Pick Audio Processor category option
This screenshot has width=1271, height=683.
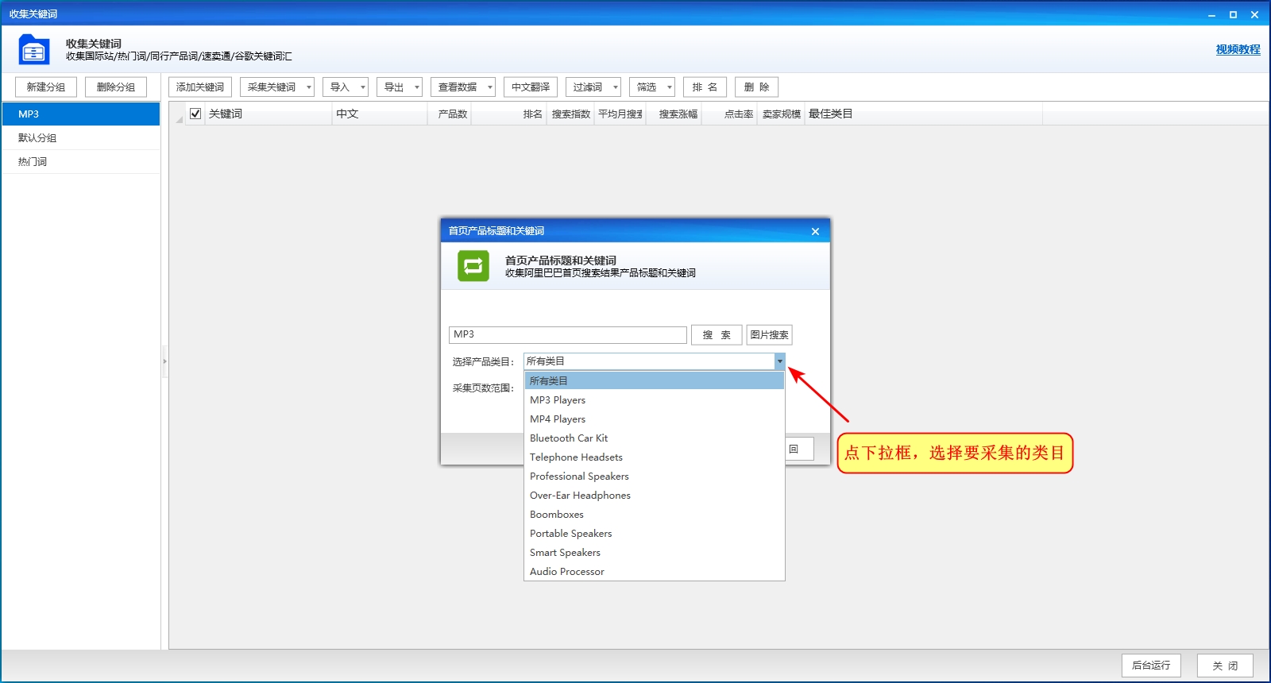(x=655, y=572)
